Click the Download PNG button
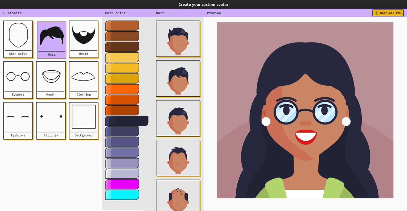The width and height of the screenshot is (407, 211). [388, 13]
